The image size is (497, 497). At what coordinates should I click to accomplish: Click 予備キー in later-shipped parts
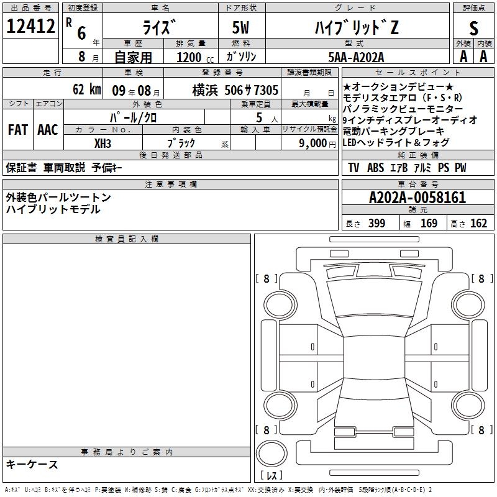coord(107,167)
